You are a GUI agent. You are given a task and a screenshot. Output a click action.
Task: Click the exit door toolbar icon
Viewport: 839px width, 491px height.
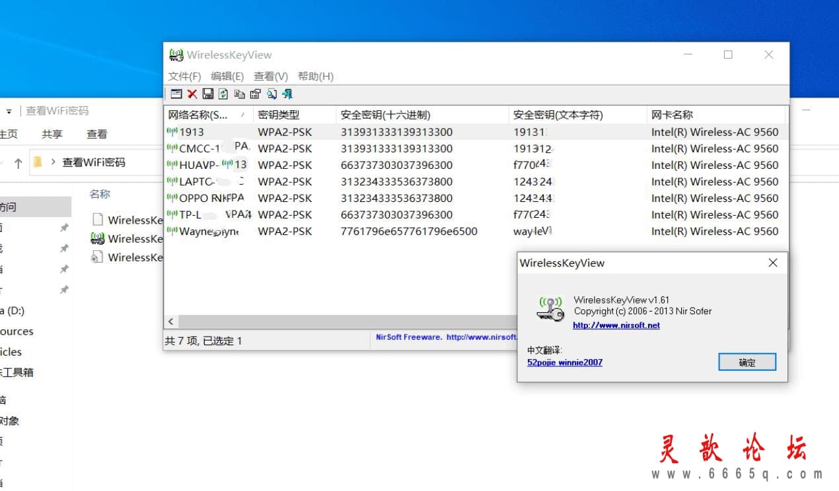(287, 94)
